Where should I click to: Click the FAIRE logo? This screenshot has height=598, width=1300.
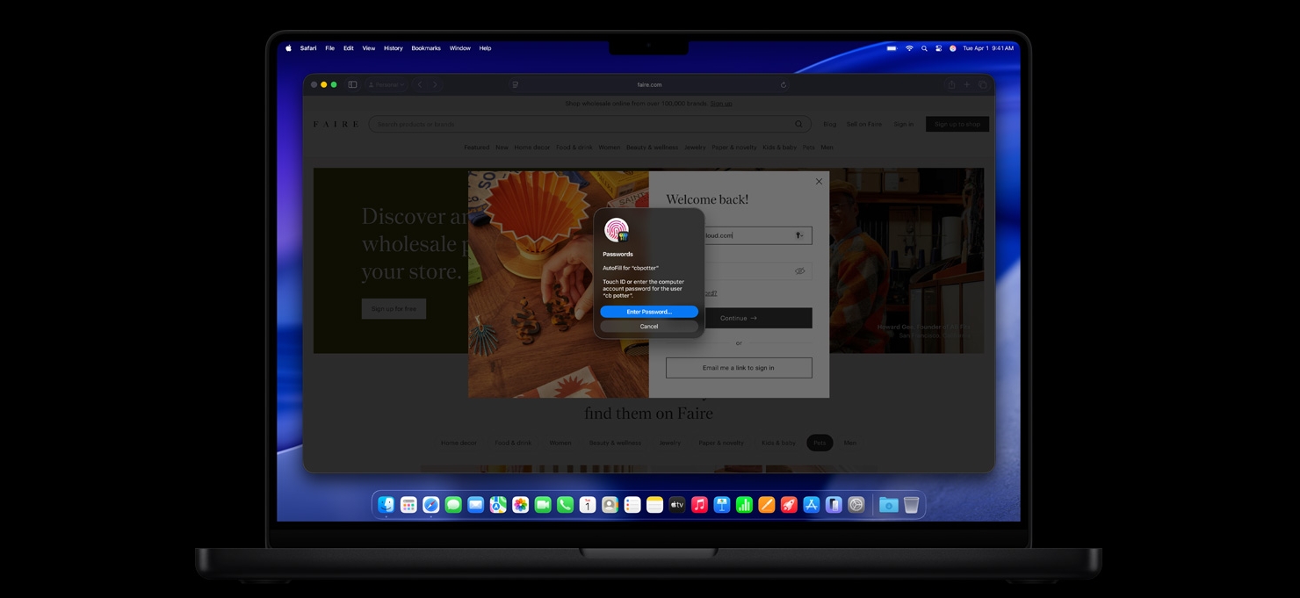tap(336, 124)
